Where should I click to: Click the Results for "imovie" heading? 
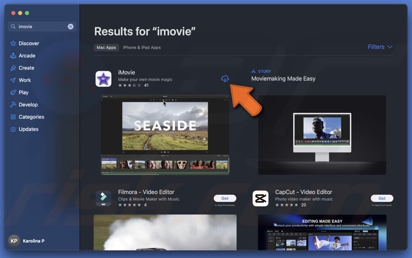(x=145, y=31)
